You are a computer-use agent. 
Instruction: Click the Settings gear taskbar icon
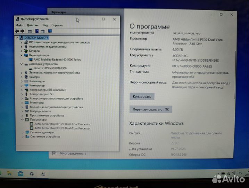point(32,174)
